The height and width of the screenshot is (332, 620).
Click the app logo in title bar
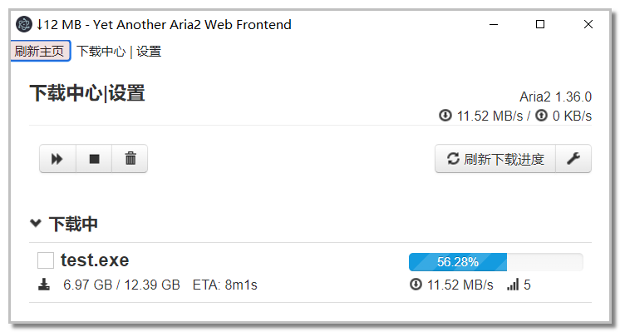(x=24, y=24)
